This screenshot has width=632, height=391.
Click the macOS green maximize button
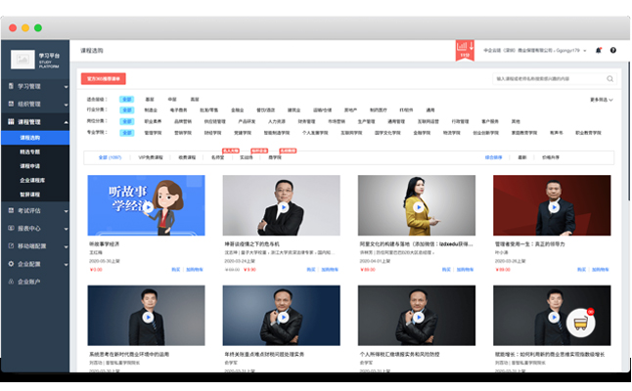point(38,27)
